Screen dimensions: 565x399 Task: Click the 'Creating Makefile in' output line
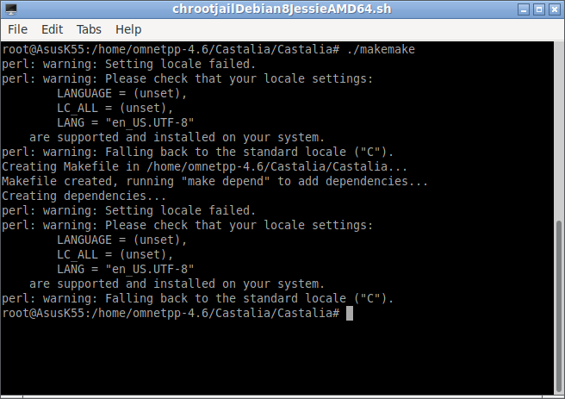point(204,166)
